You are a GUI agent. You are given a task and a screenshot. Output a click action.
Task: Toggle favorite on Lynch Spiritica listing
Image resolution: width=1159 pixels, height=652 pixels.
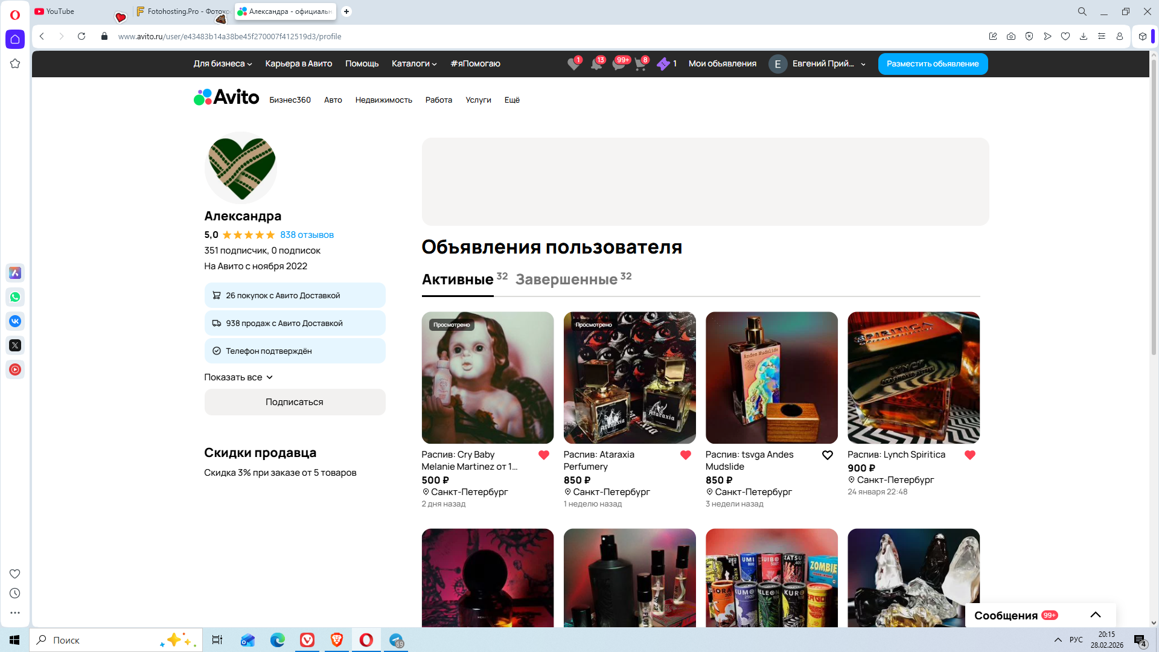970,455
